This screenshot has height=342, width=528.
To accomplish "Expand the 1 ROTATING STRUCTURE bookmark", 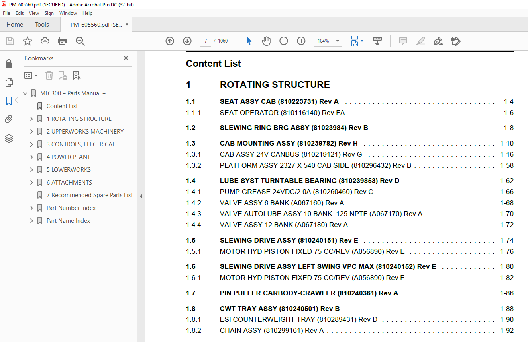I will pyautogui.click(x=31, y=119).
